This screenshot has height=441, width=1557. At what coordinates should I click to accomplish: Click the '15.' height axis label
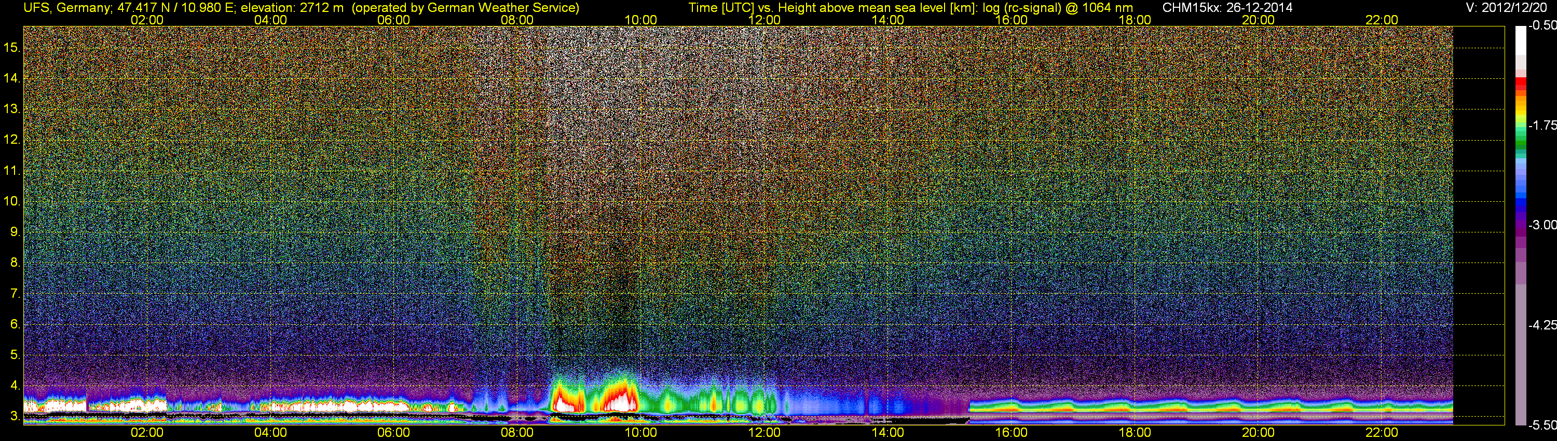pyautogui.click(x=11, y=47)
